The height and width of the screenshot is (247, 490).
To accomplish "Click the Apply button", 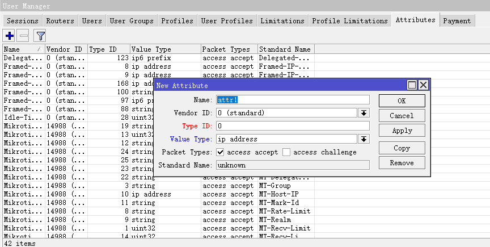I will point(402,131).
